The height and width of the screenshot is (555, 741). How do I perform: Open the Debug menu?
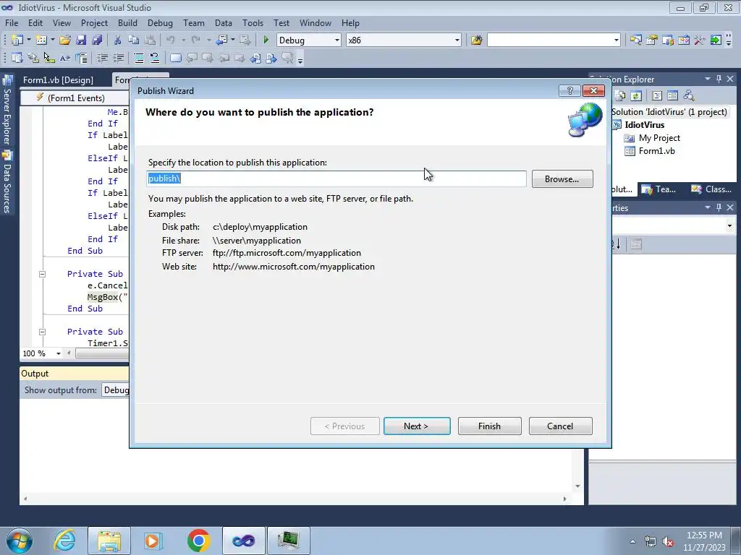tap(160, 22)
